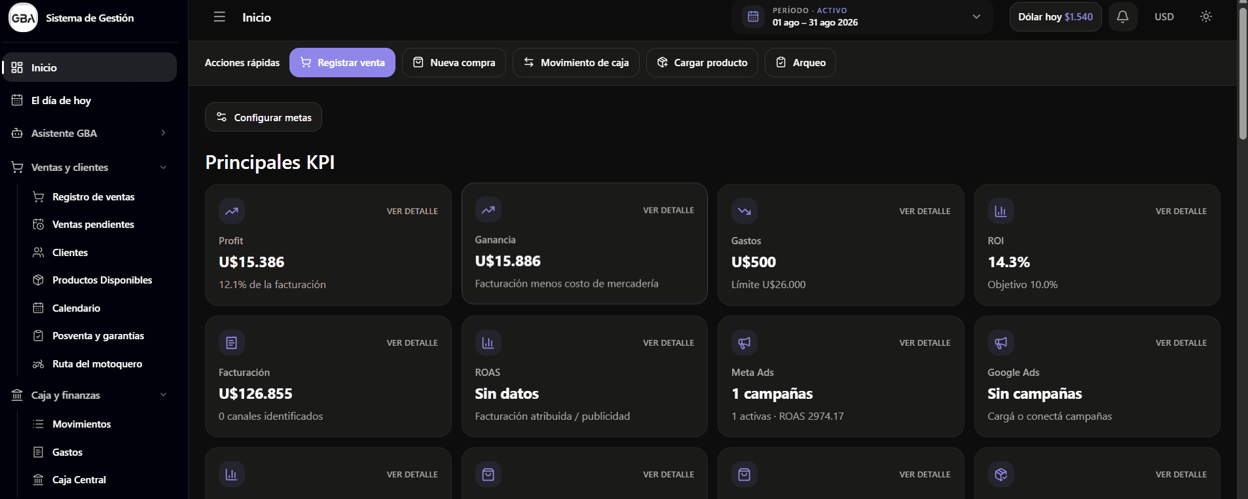Click Nueva compra button
The image size is (1248, 499).
[x=454, y=63]
